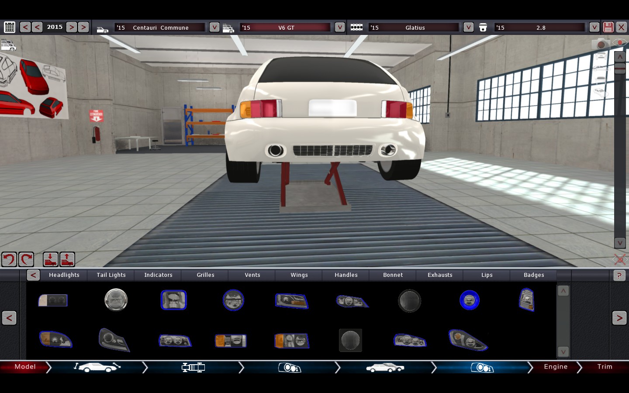Open the chassis stage icon
629x393 pixels.
(x=193, y=368)
